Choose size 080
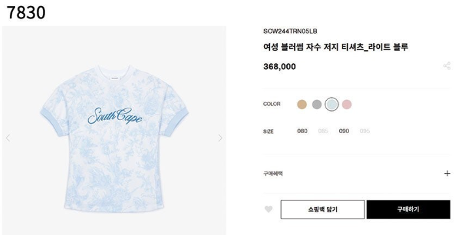Image resolution: width=468 pixels, height=235 pixels. click(x=303, y=131)
